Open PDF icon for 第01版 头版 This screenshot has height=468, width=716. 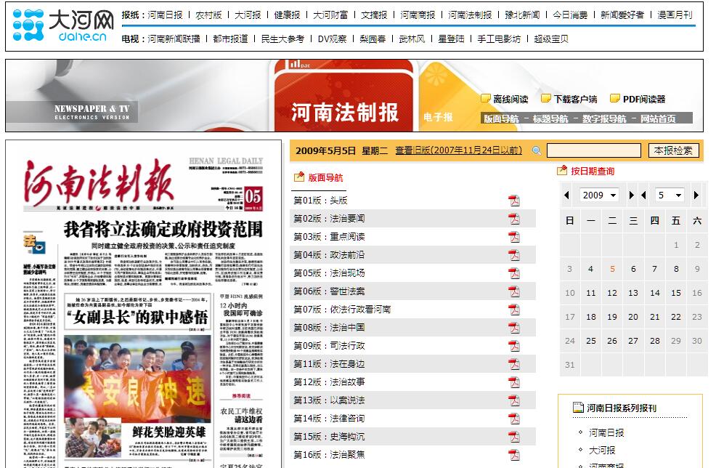point(514,201)
